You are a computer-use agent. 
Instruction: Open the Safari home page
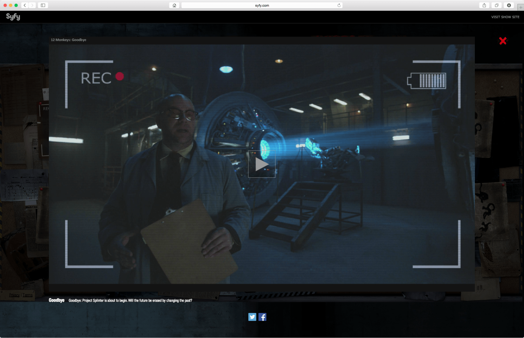[x=174, y=5]
